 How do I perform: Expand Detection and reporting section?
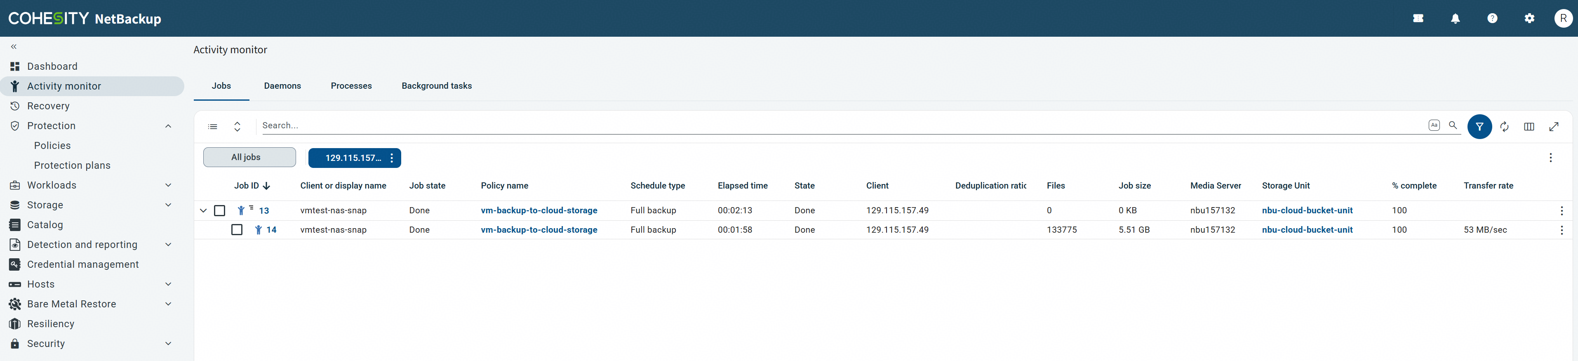click(x=168, y=245)
